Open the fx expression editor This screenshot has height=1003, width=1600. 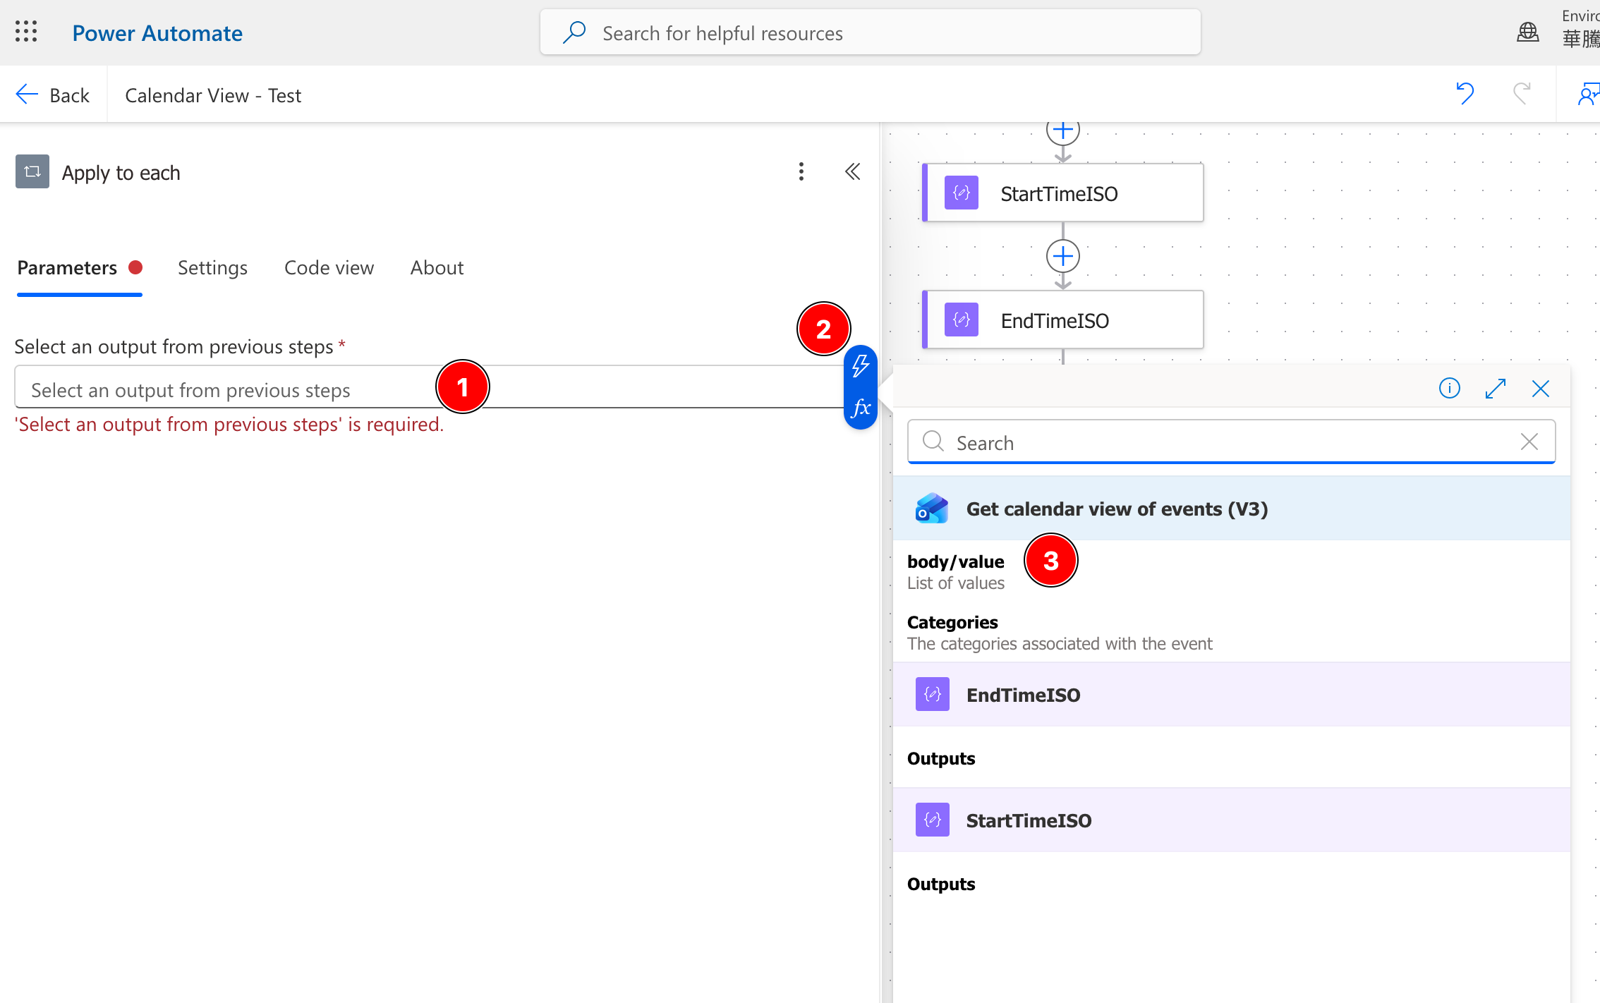click(861, 408)
